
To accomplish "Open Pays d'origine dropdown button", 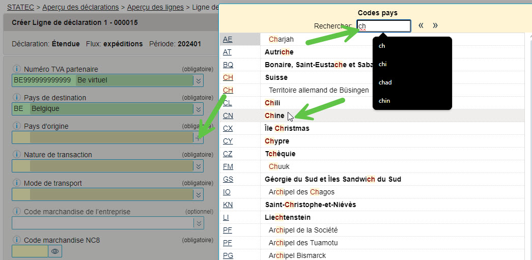I will pyautogui.click(x=199, y=137).
